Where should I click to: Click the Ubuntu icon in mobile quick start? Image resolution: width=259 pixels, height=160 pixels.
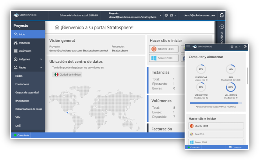point(192,126)
